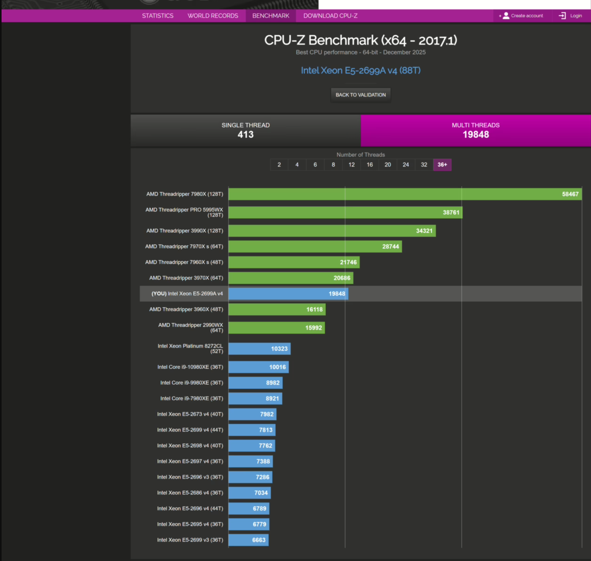
Task: Click the AMD Threadripper 7980X (128T) label
Action: tap(185, 194)
